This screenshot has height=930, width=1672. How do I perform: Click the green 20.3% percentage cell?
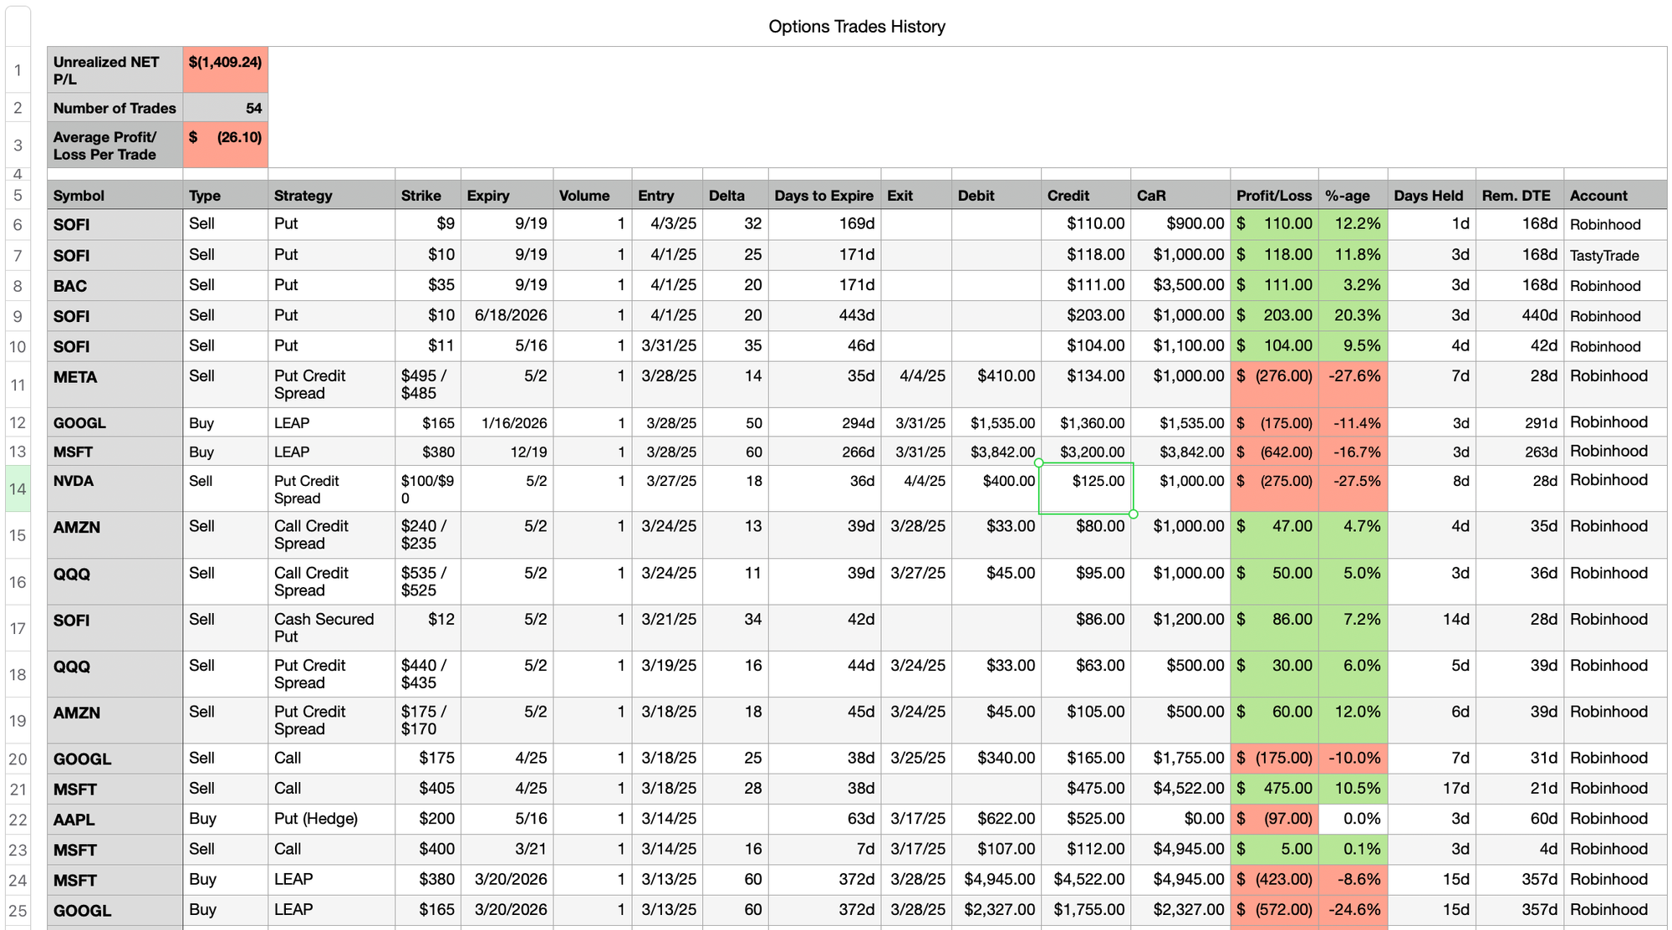pos(1353,316)
